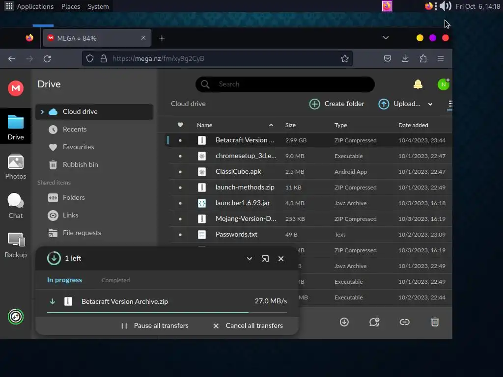Viewport: 503px width, 377px height.
Task: Open the Chat section
Action: coord(15,206)
